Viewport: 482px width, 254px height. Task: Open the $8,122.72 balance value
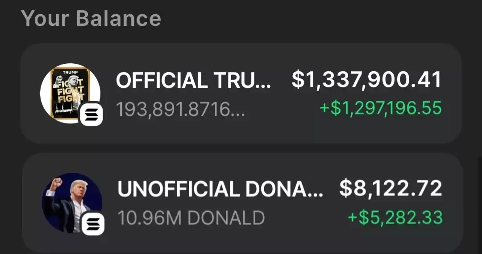[391, 188]
